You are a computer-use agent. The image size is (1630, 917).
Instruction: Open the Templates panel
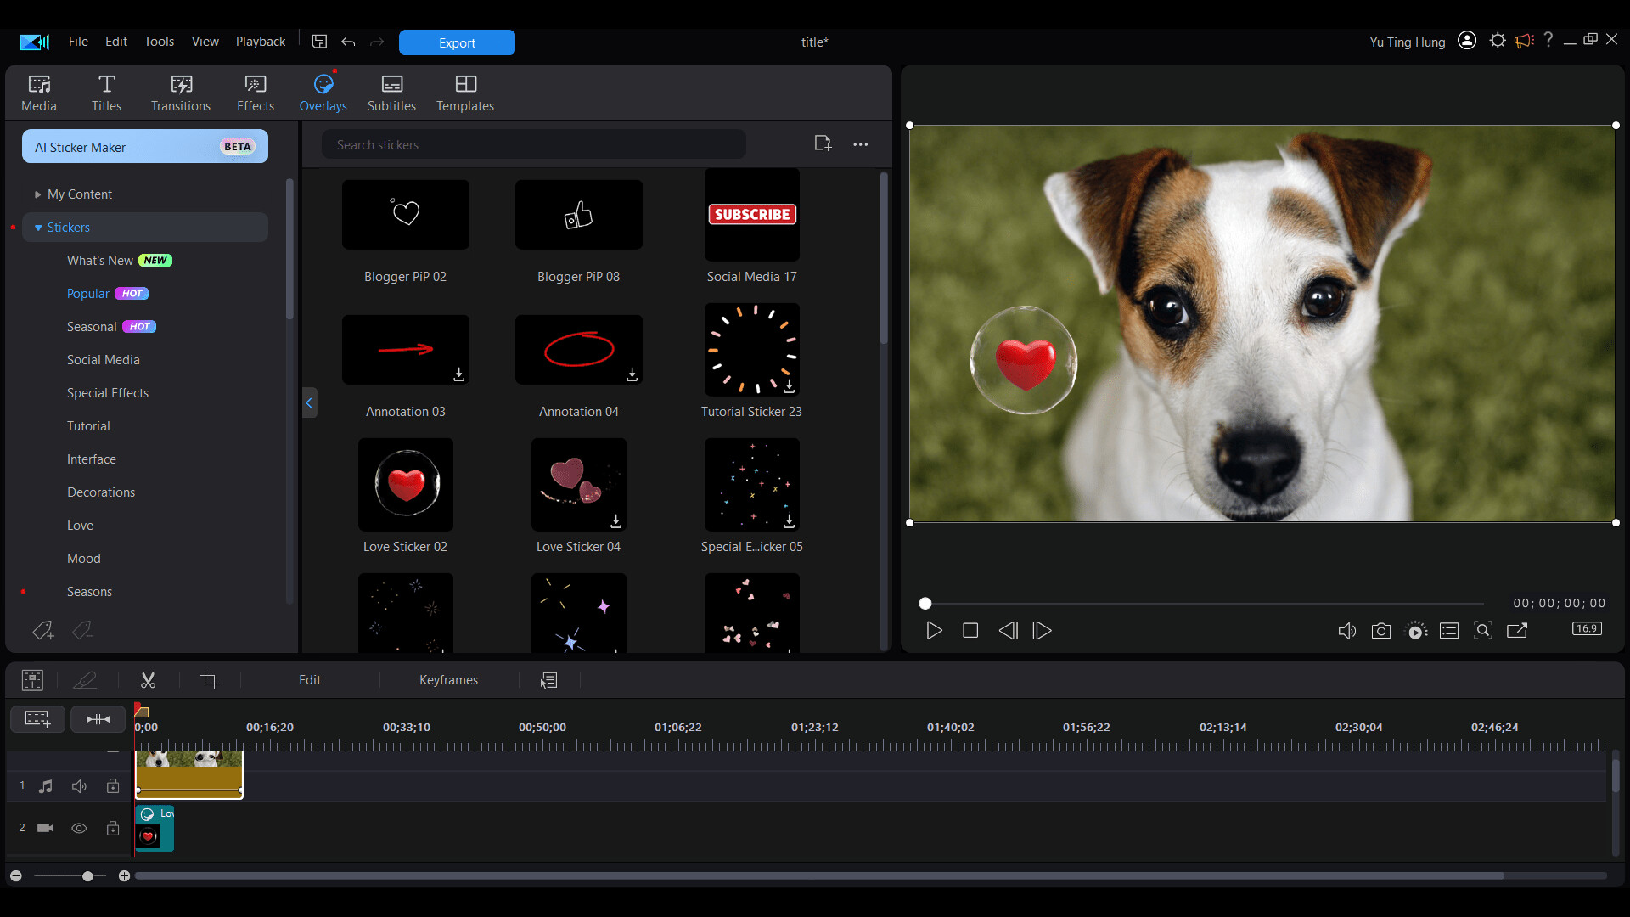coord(464,92)
